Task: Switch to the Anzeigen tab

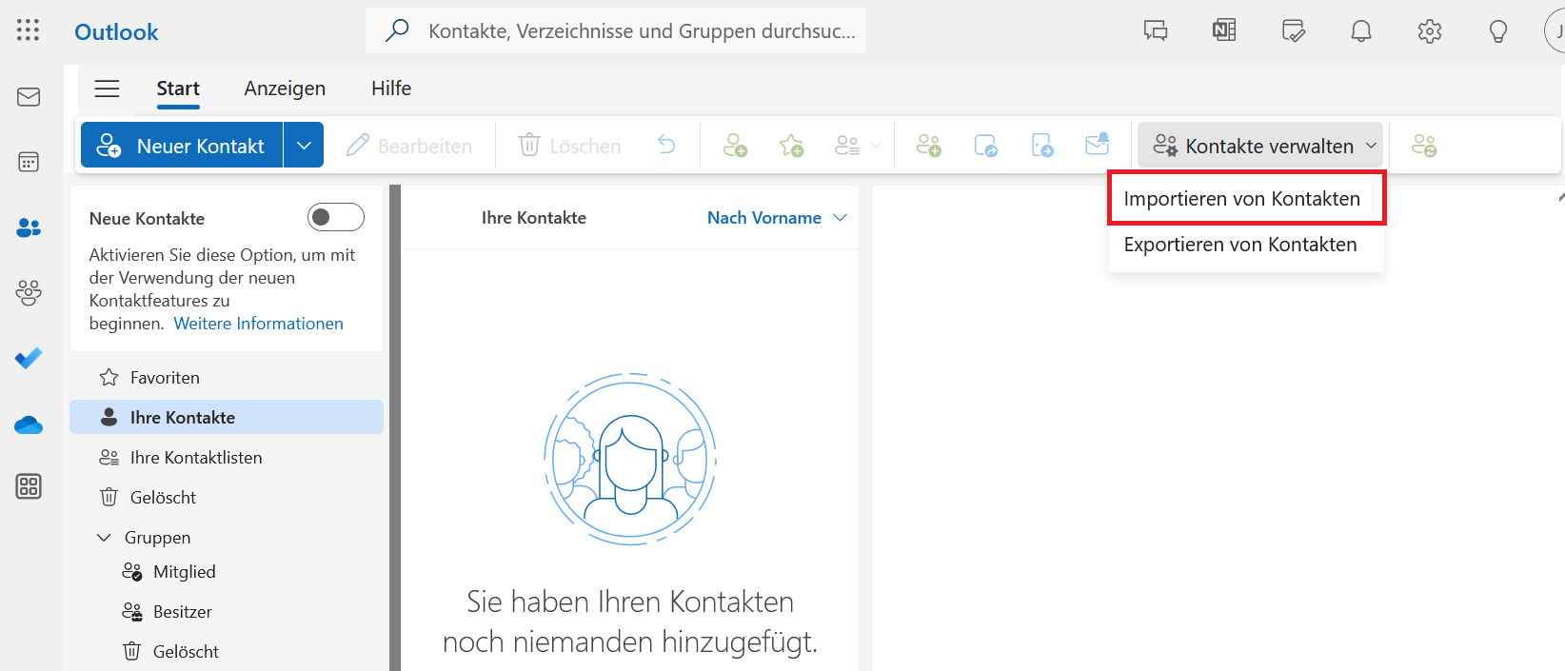Action: coord(285,89)
